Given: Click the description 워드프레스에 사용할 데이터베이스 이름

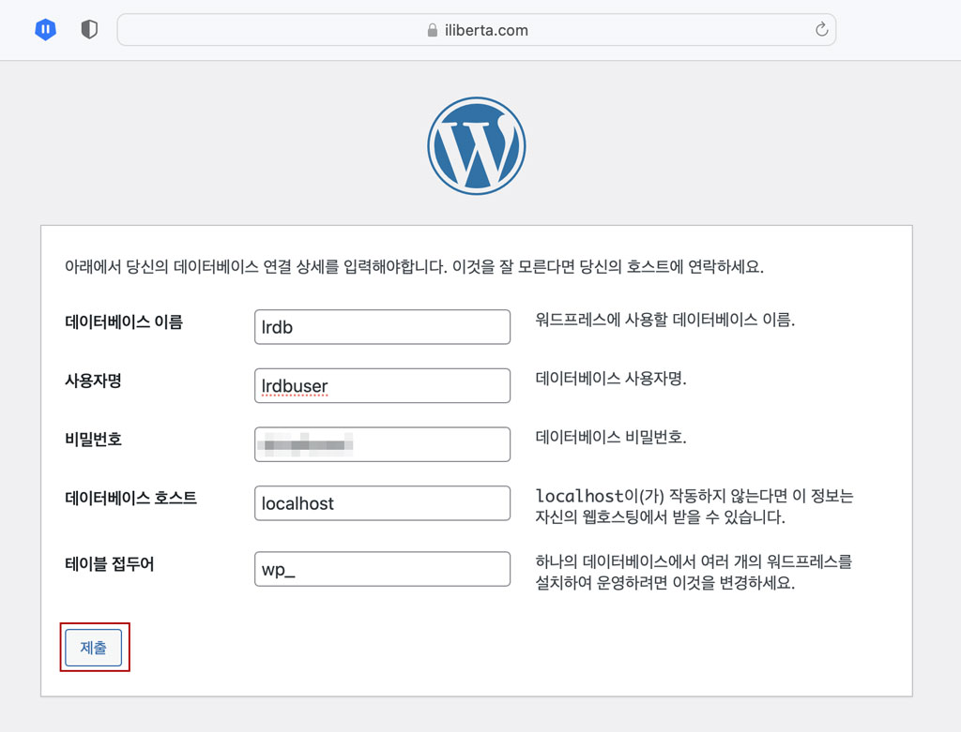Looking at the screenshot, I should click(665, 320).
